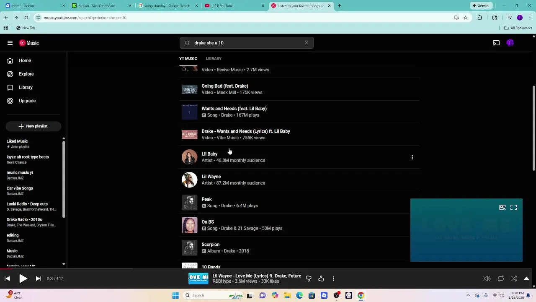Open Chrome from the Windows taskbar

point(361,295)
